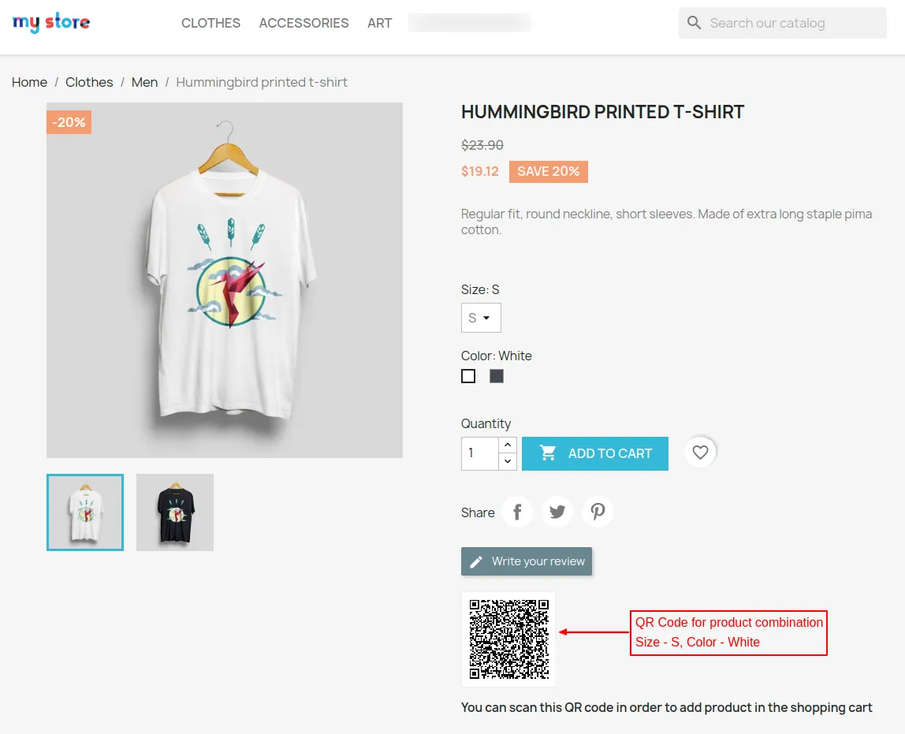Select the black t-shirt thumbnail

tap(174, 512)
